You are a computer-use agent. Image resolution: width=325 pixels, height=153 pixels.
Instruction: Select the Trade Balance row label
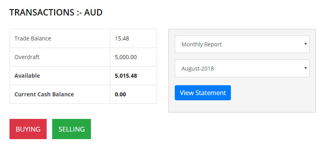pos(33,38)
